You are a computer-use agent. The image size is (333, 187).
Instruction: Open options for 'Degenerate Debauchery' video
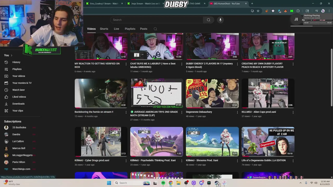tap(237, 112)
